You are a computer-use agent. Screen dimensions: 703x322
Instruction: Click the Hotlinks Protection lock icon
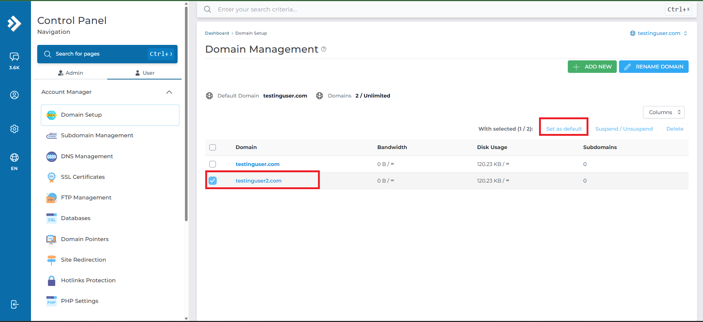pos(52,281)
